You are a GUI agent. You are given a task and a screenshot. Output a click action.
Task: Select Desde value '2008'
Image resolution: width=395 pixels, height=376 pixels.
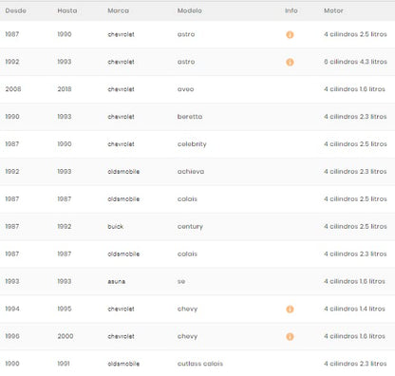[13, 89]
